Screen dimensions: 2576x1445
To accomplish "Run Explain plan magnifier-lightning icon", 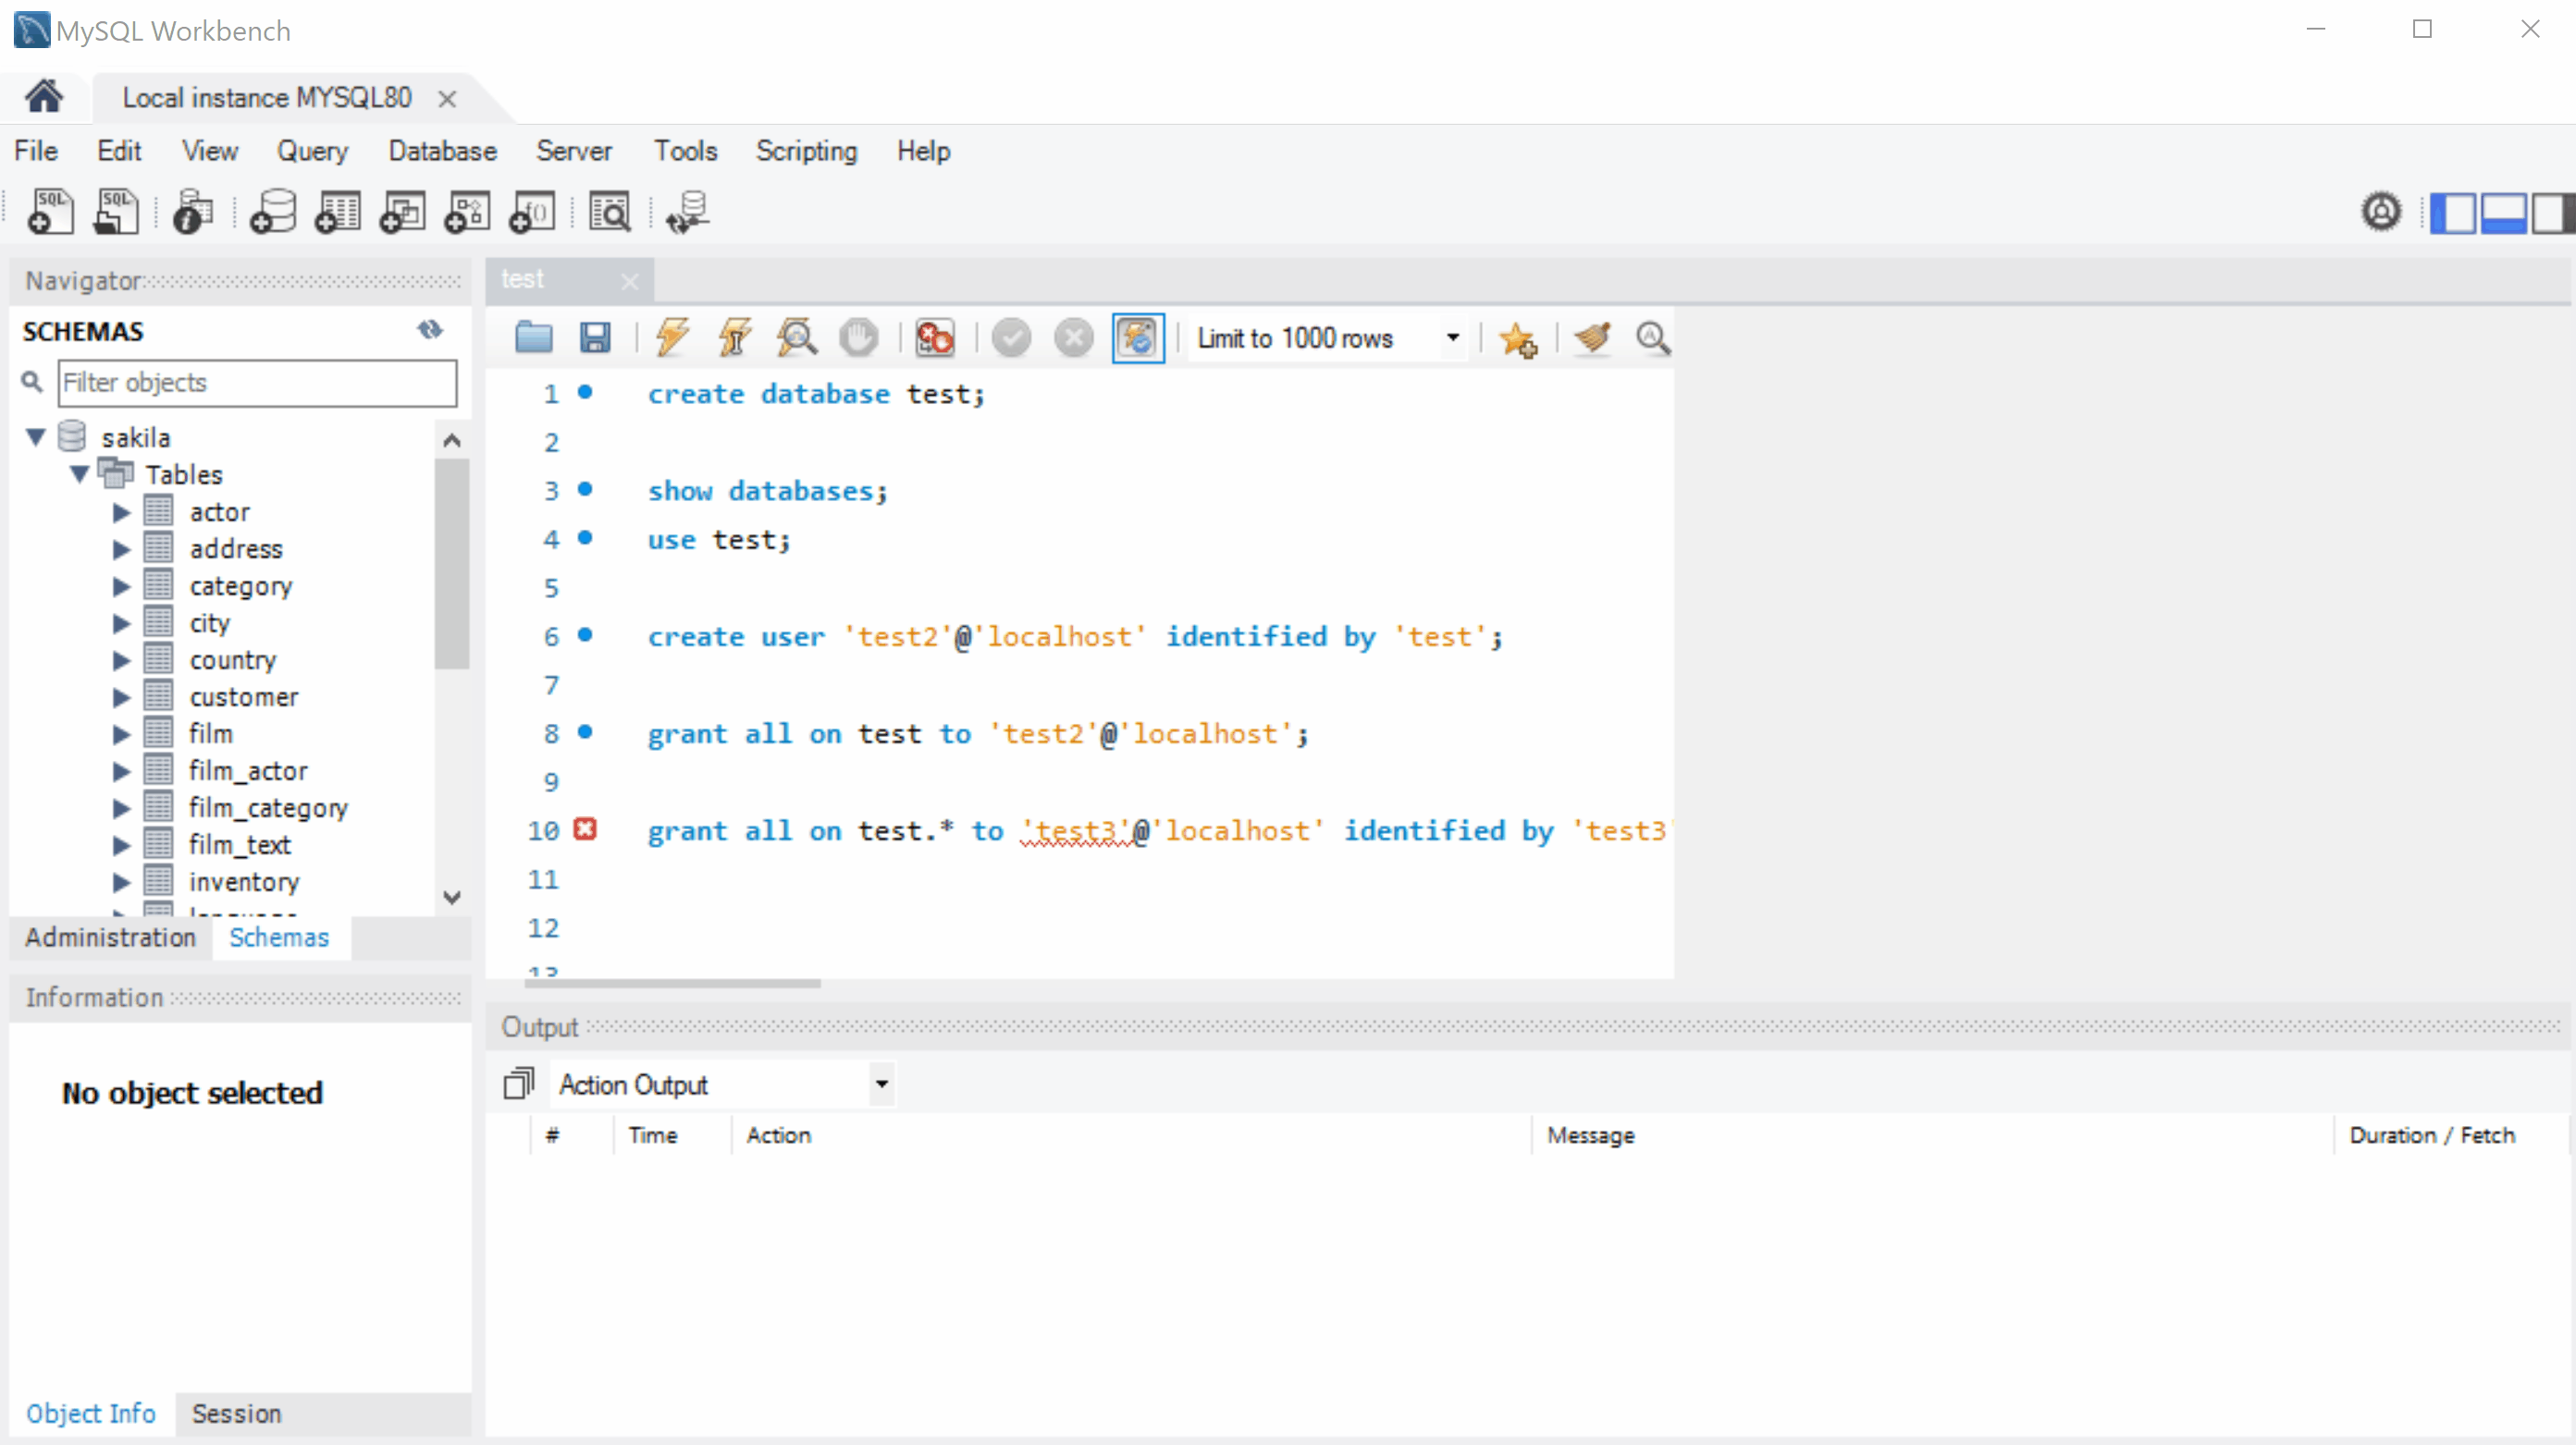I will click(x=797, y=337).
